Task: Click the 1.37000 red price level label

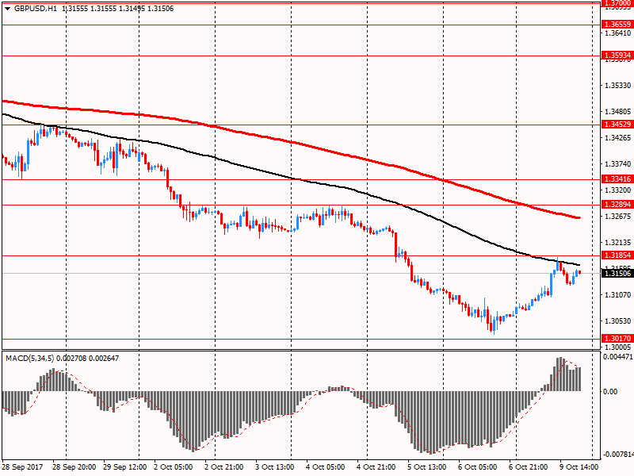Action: coord(617,3)
